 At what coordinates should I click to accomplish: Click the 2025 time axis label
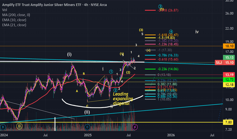pos(88,135)
